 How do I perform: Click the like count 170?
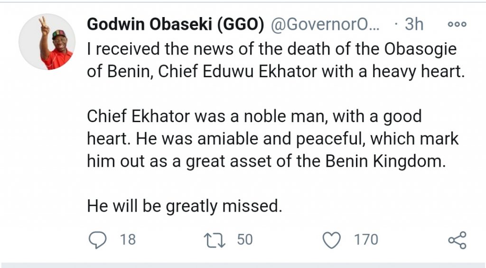point(366,240)
